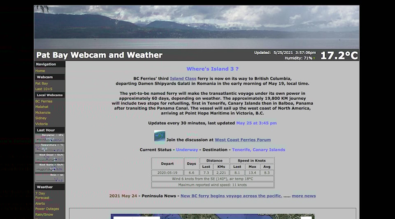The width and height of the screenshot is (395, 219).
Task: Open the 7 Day Forecast link
Action: pyautogui.click(x=42, y=195)
